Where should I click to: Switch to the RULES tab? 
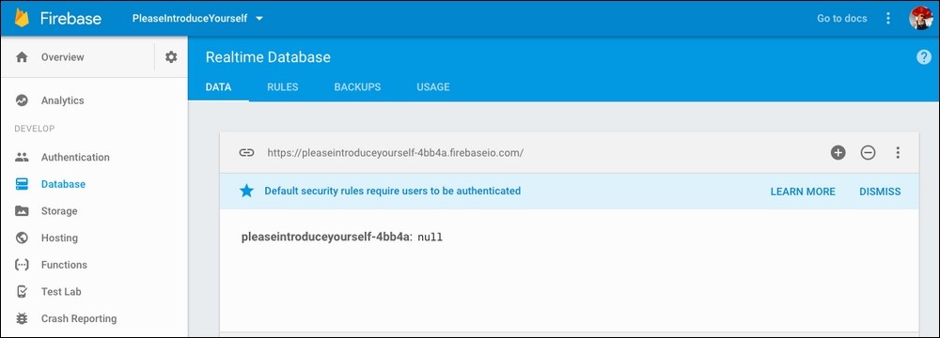[282, 87]
